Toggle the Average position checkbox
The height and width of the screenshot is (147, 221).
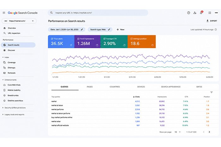(132, 39)
